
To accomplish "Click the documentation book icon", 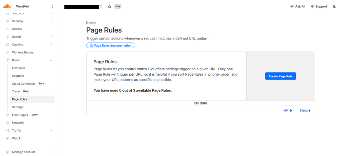I will [92, 46].
